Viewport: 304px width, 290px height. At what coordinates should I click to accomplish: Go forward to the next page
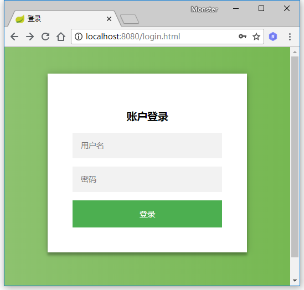click(30, 37)
